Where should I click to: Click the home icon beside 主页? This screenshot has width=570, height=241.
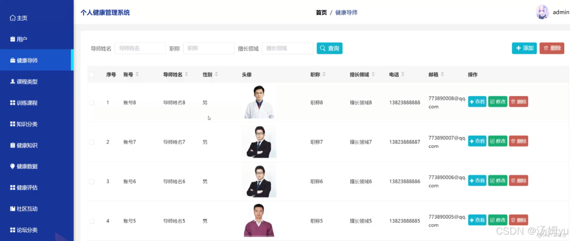pyautogui.click(x=13, y=18)
